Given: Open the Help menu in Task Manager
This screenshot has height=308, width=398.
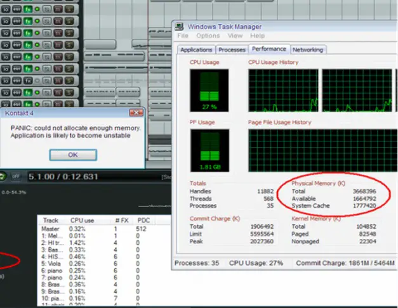Looking at the screenshot, I should coord(257,35).
